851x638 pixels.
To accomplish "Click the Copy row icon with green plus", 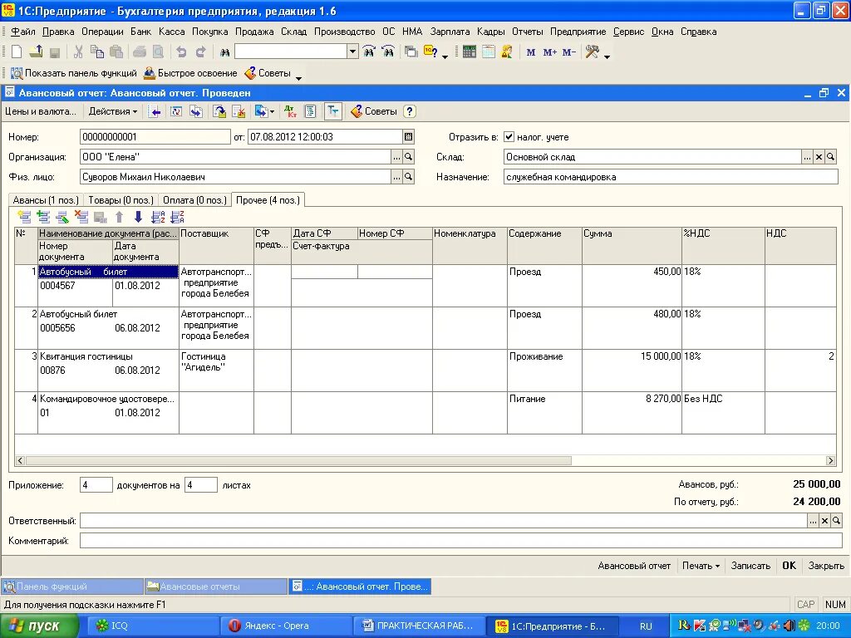I will pyautogui.click(x=43, y=217).
